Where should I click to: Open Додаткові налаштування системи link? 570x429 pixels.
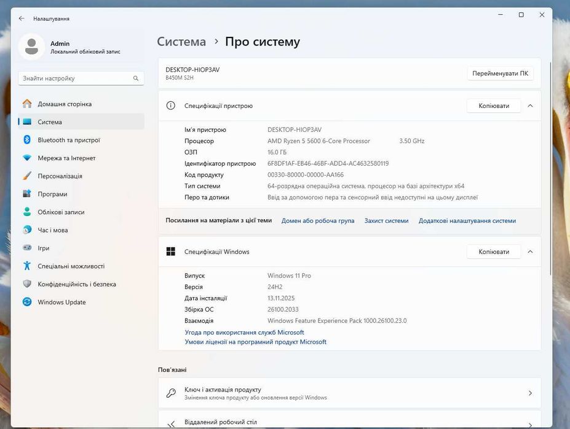coord(467,220)
